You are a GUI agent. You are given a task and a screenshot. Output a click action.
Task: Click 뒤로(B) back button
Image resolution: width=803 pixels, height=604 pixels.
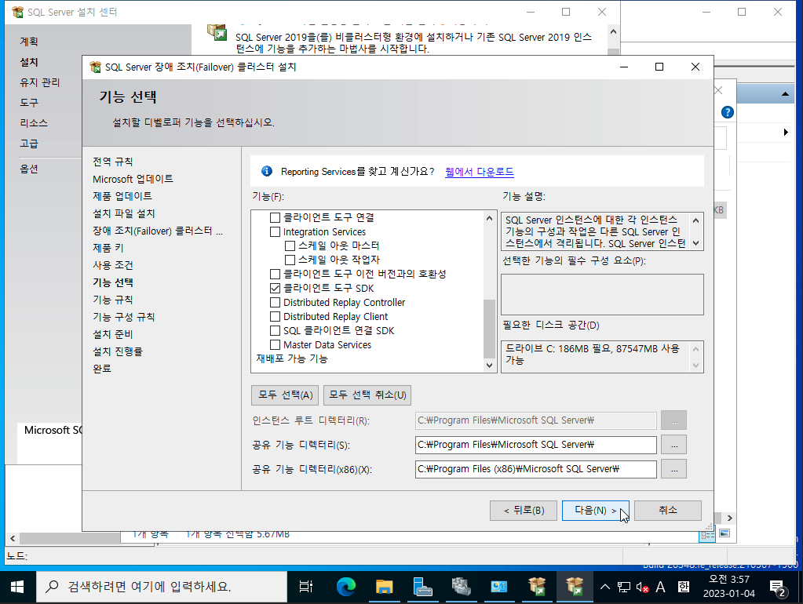click(524, 511)
